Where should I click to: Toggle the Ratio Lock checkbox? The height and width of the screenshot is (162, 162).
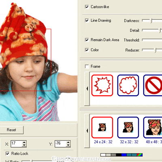(x=7, y=153)
